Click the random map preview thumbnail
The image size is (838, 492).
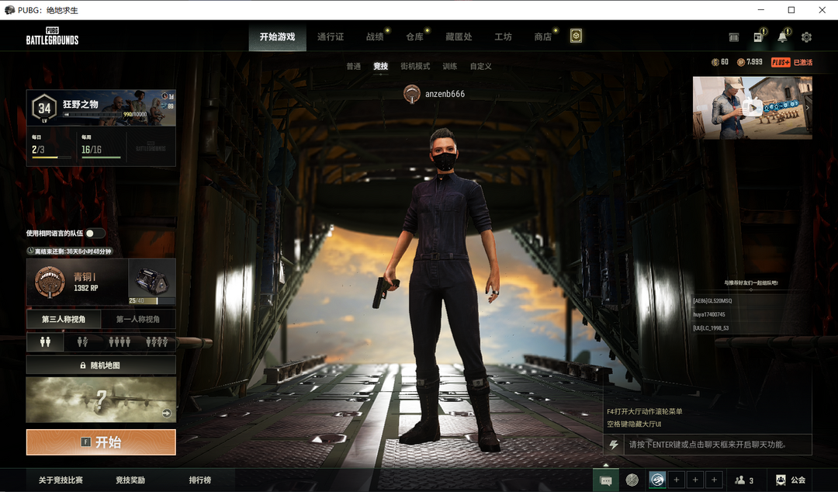coord(101,400)
